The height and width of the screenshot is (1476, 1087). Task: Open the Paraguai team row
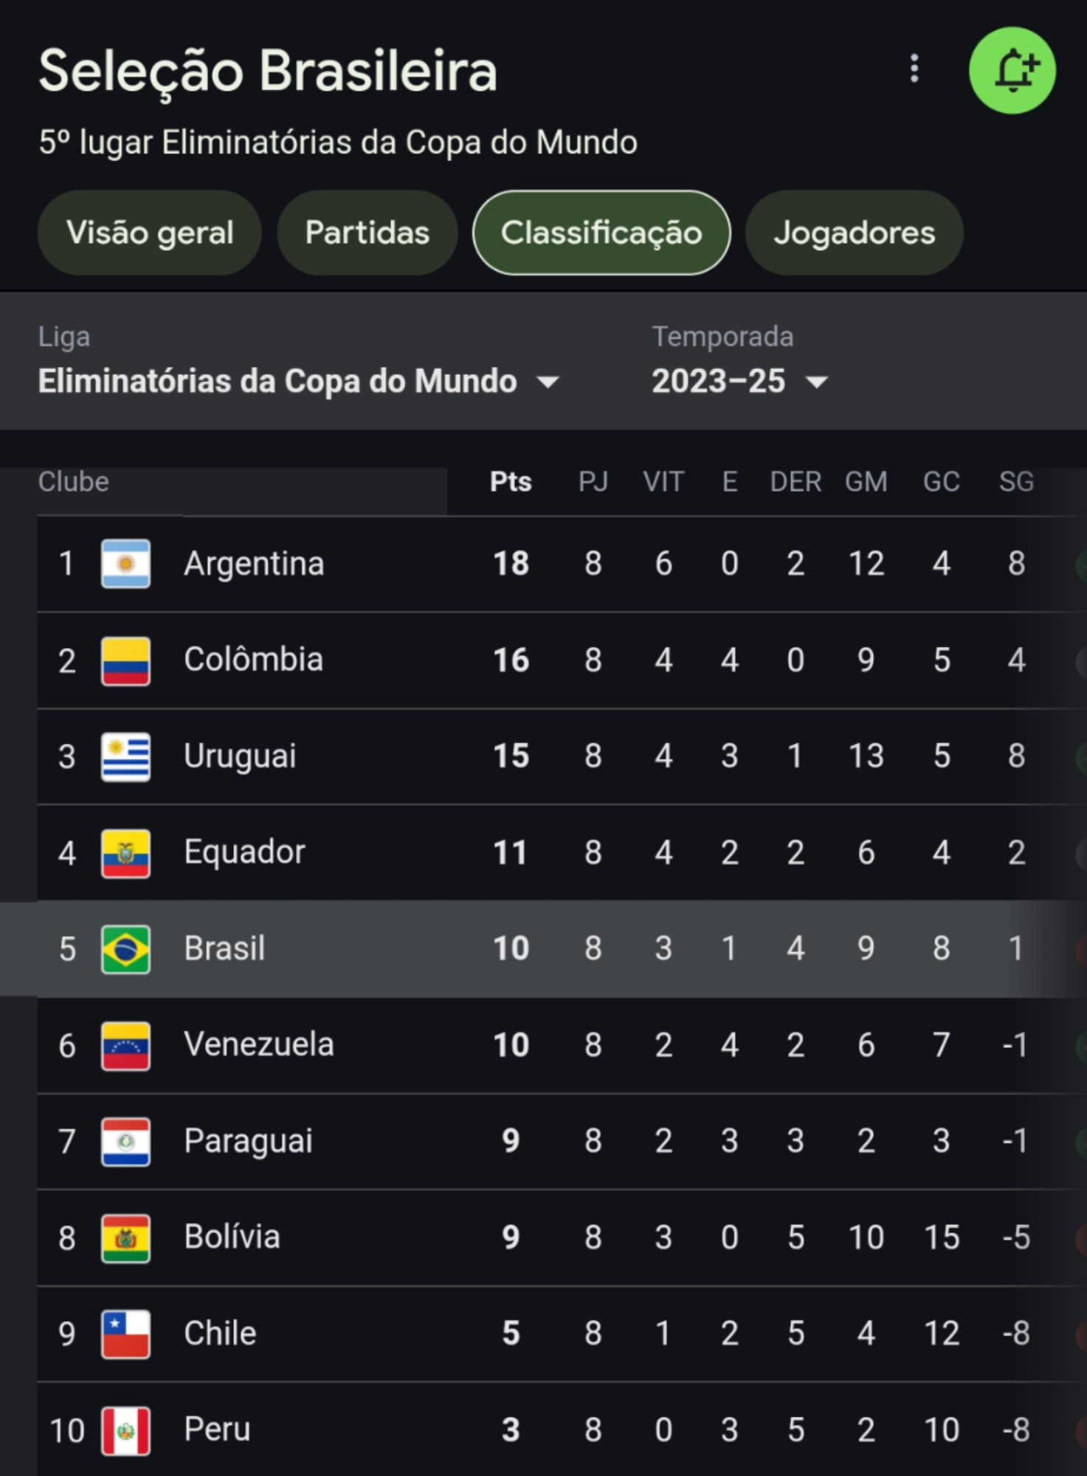(x=561, y=1142)
